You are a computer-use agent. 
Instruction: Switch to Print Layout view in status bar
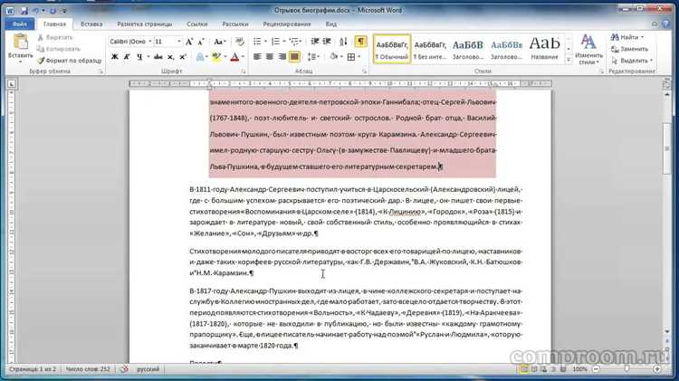point(524,369)
